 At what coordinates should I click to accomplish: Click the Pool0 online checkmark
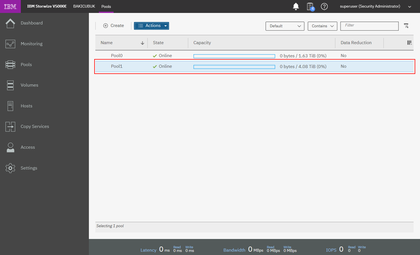[155, 56]
